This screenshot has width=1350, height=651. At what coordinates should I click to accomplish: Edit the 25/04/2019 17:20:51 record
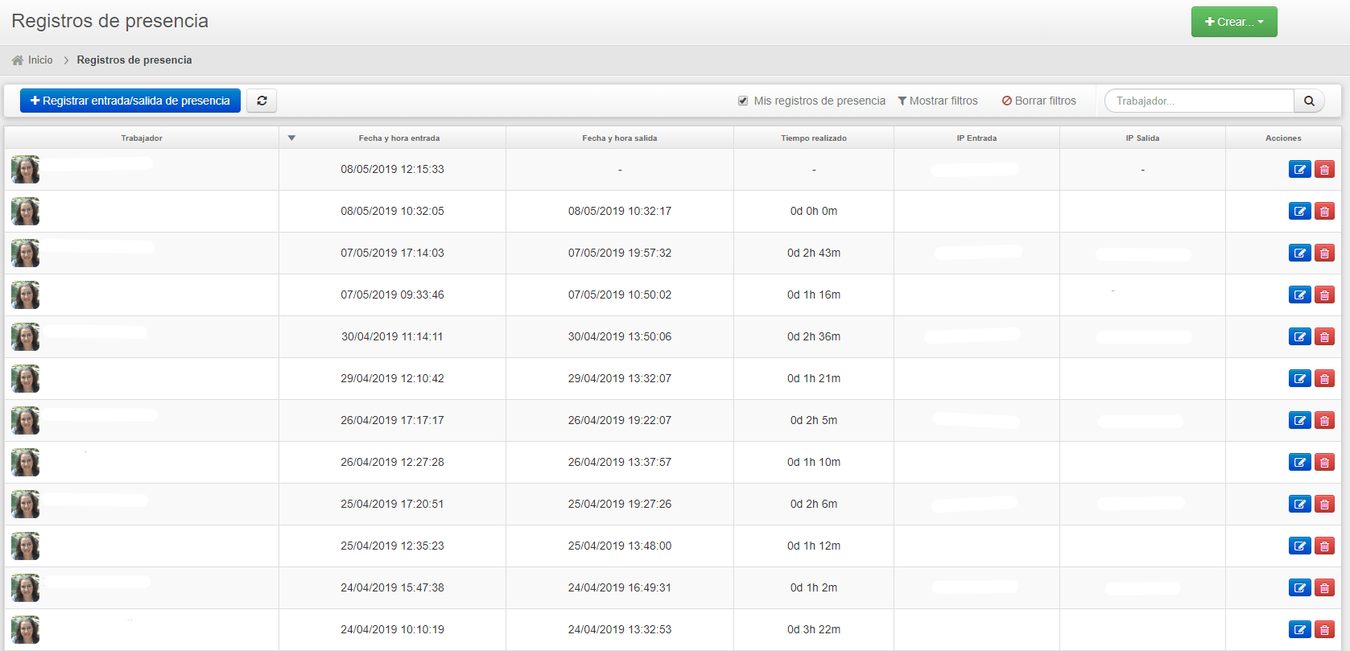(x=1299, y=504)
